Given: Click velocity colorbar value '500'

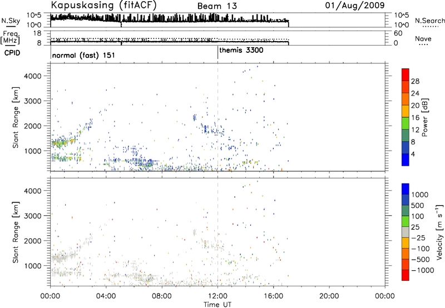Looking at the screenshot, I should click(x=417, y=205).
